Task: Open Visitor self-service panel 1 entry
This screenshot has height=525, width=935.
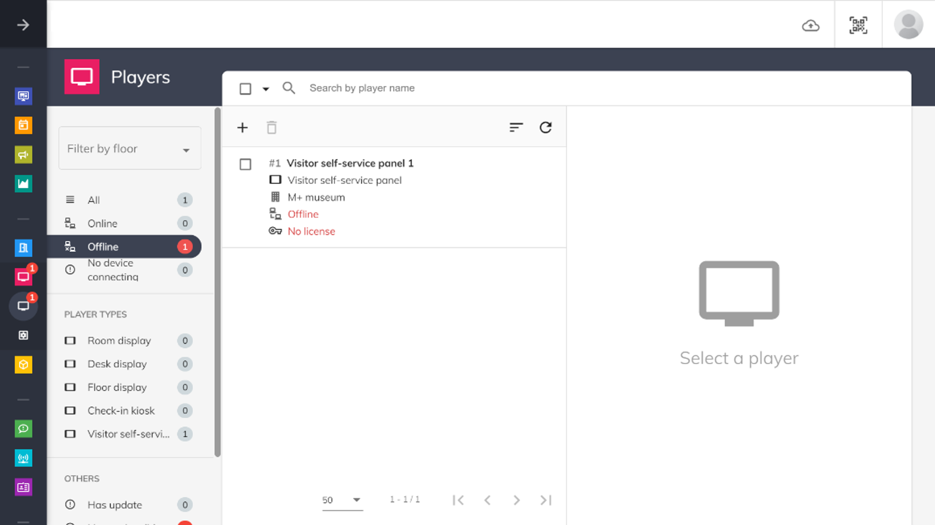Action: (x=350, y=163)
